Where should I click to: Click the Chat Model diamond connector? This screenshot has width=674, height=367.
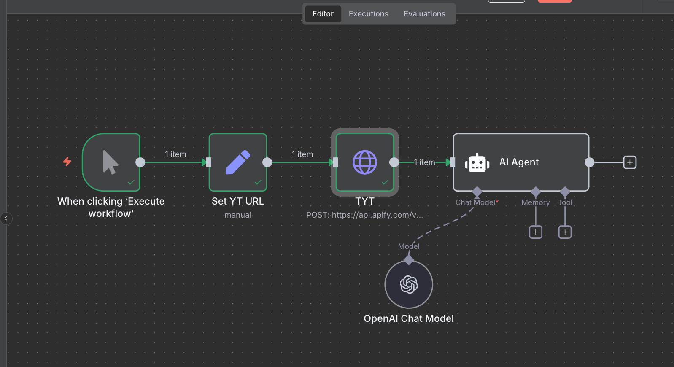click(477, 192)
